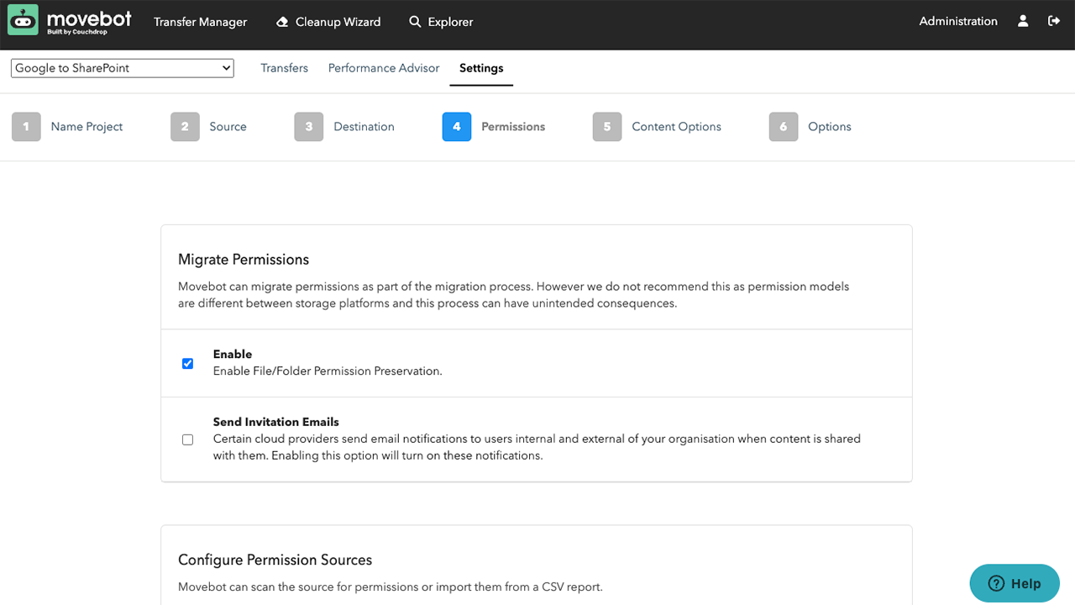Viewport: 1075px width, 605px height.
Task: Open the Performance Advisor tab
Action: click(x=383, y=68)
